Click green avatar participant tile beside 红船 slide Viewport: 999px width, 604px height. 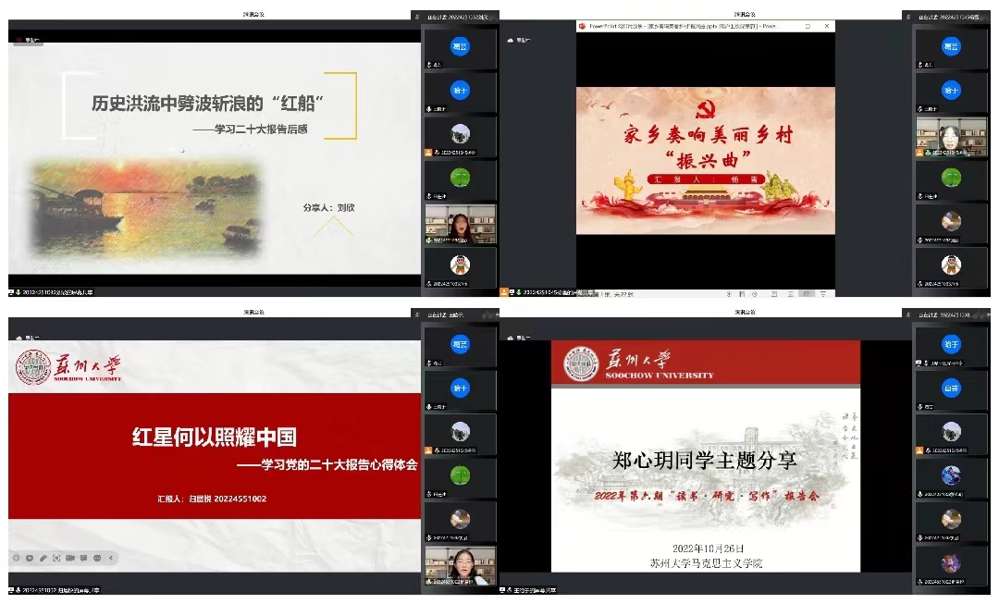pyautogui.click(x=460, y=177)
